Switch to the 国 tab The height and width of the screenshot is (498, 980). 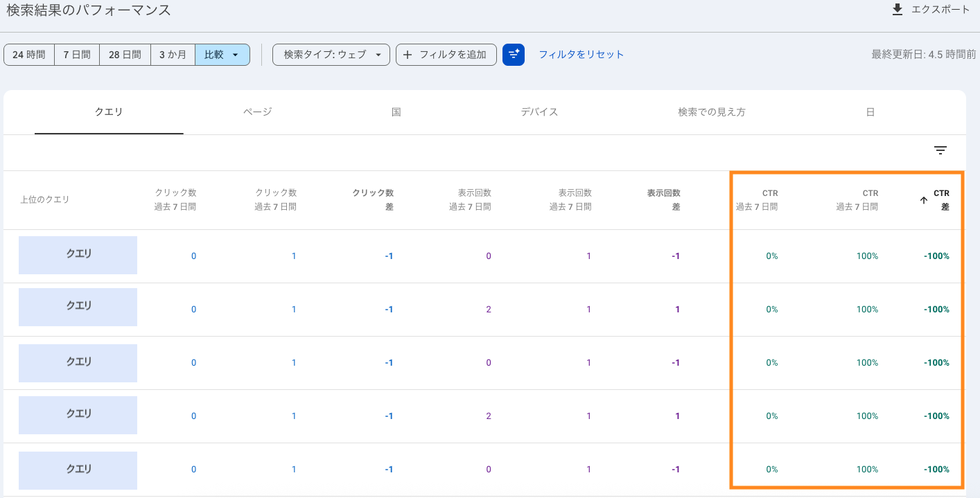396,112
